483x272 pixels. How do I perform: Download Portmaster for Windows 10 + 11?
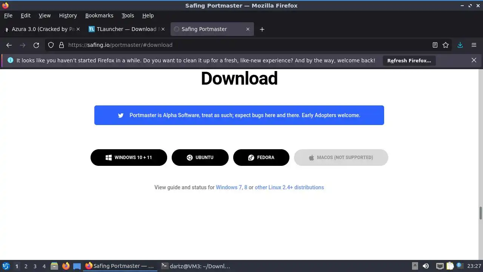click(x=129, y=158)
